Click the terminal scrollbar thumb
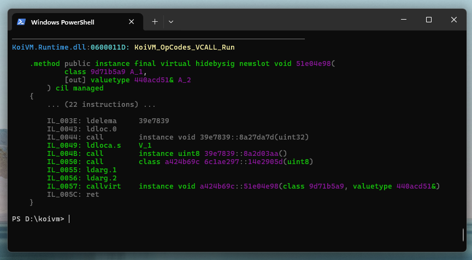The image size is (472, 260). pyautogui.click(x=463, y=235)
